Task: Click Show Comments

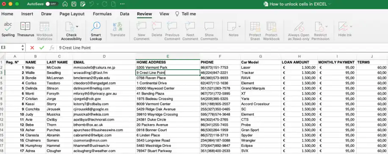Action: tap(209, 31)
